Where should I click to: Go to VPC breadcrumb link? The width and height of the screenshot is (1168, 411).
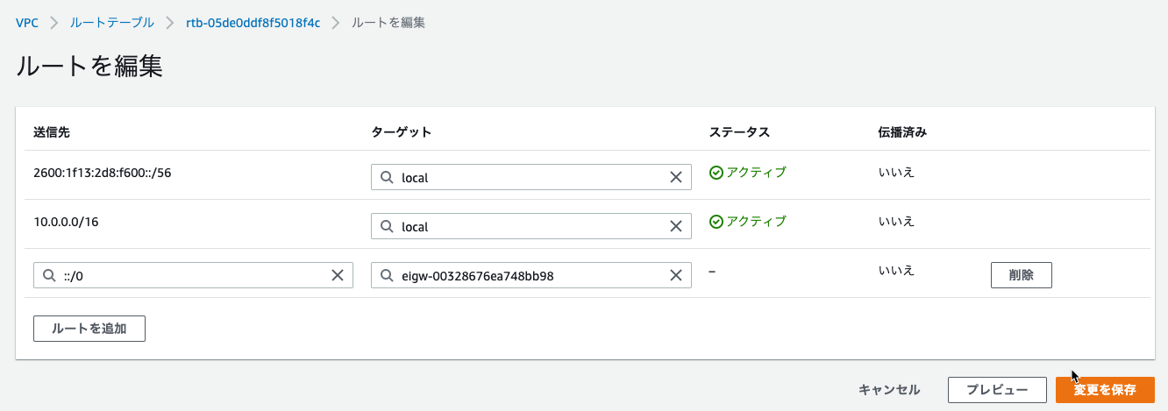pos(27,23)
